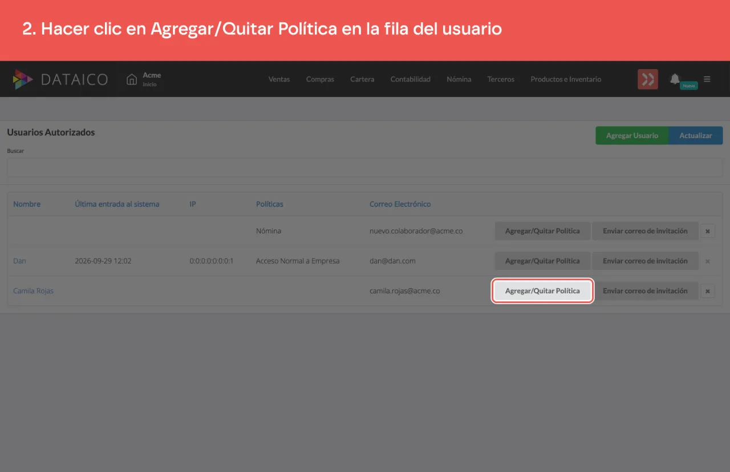
Task: Click Agregar/Quitar Política for Camila Rojas
Action: (542, 291)
